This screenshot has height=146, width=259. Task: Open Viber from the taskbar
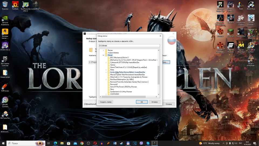point(141,143)
